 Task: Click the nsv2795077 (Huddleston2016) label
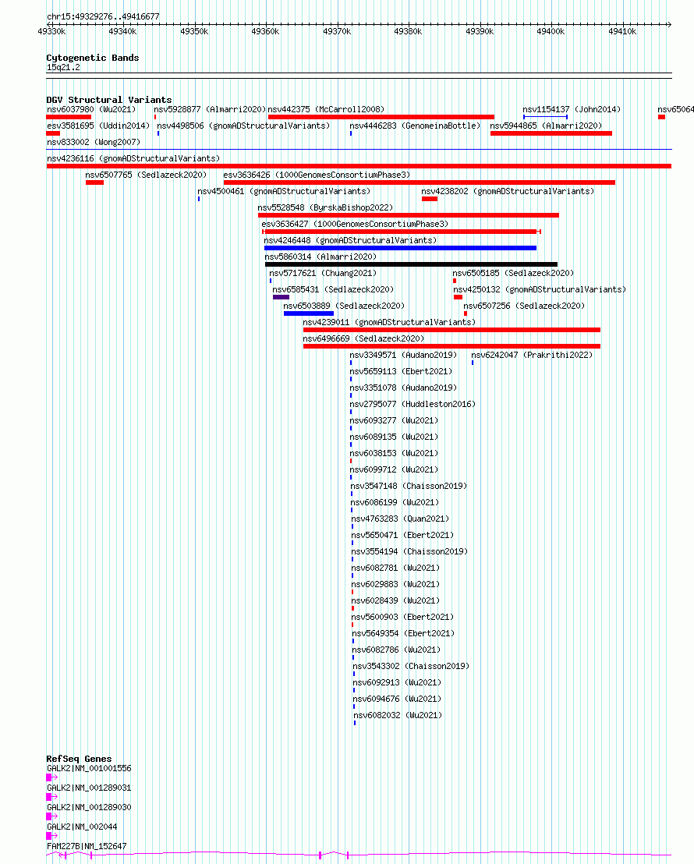pos(413,404)
